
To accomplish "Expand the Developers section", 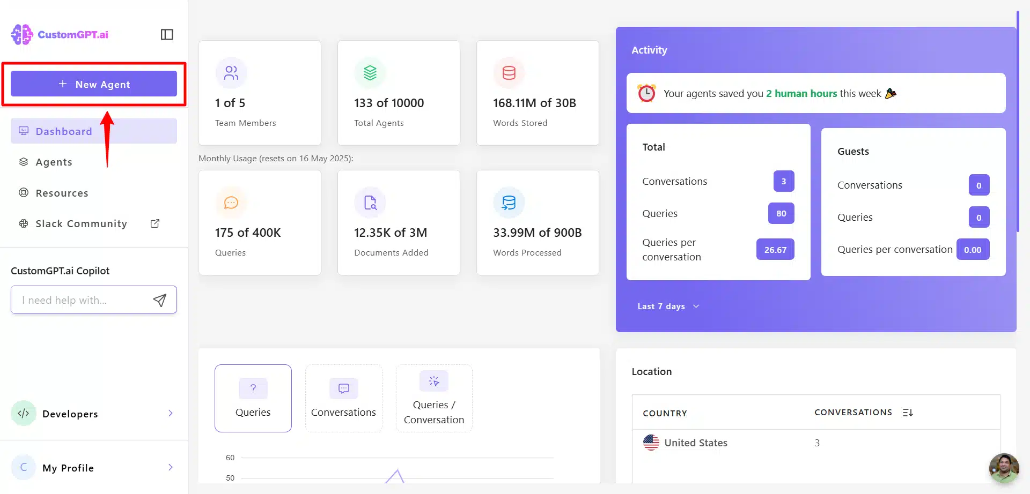I will [94, 413].
